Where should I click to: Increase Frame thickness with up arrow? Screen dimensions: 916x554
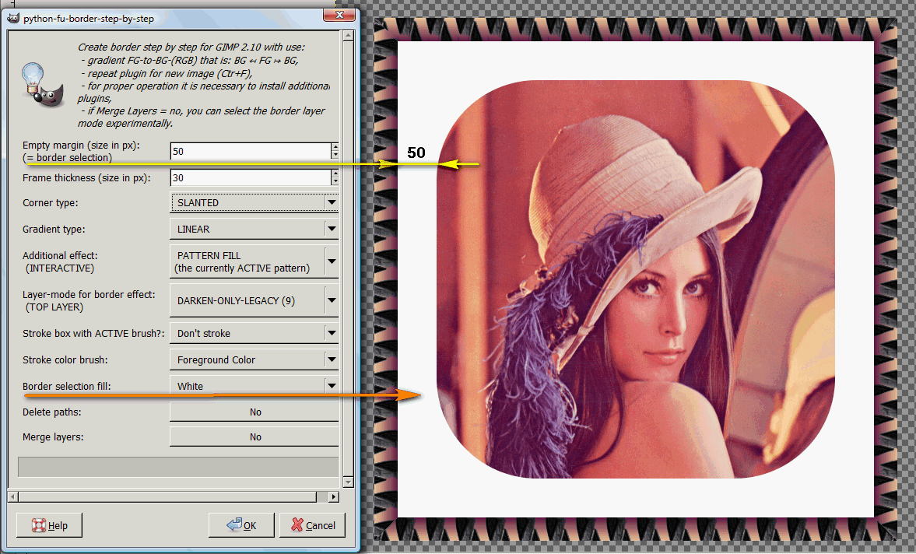pos(335,174)
